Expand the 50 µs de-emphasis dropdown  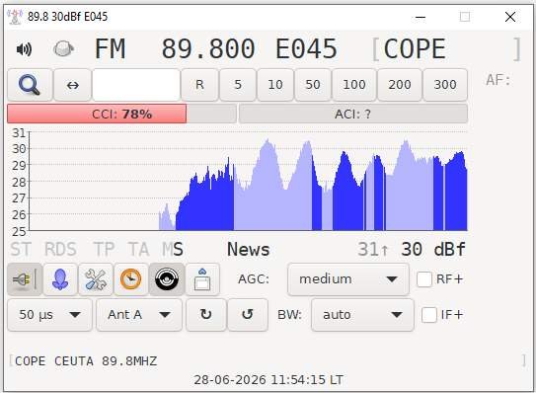click(50, 315)
